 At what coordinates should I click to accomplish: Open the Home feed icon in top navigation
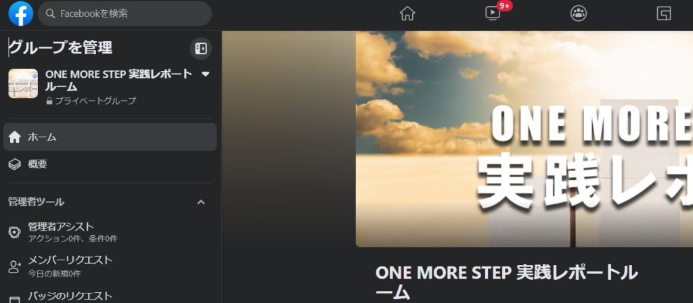point(407,14)
